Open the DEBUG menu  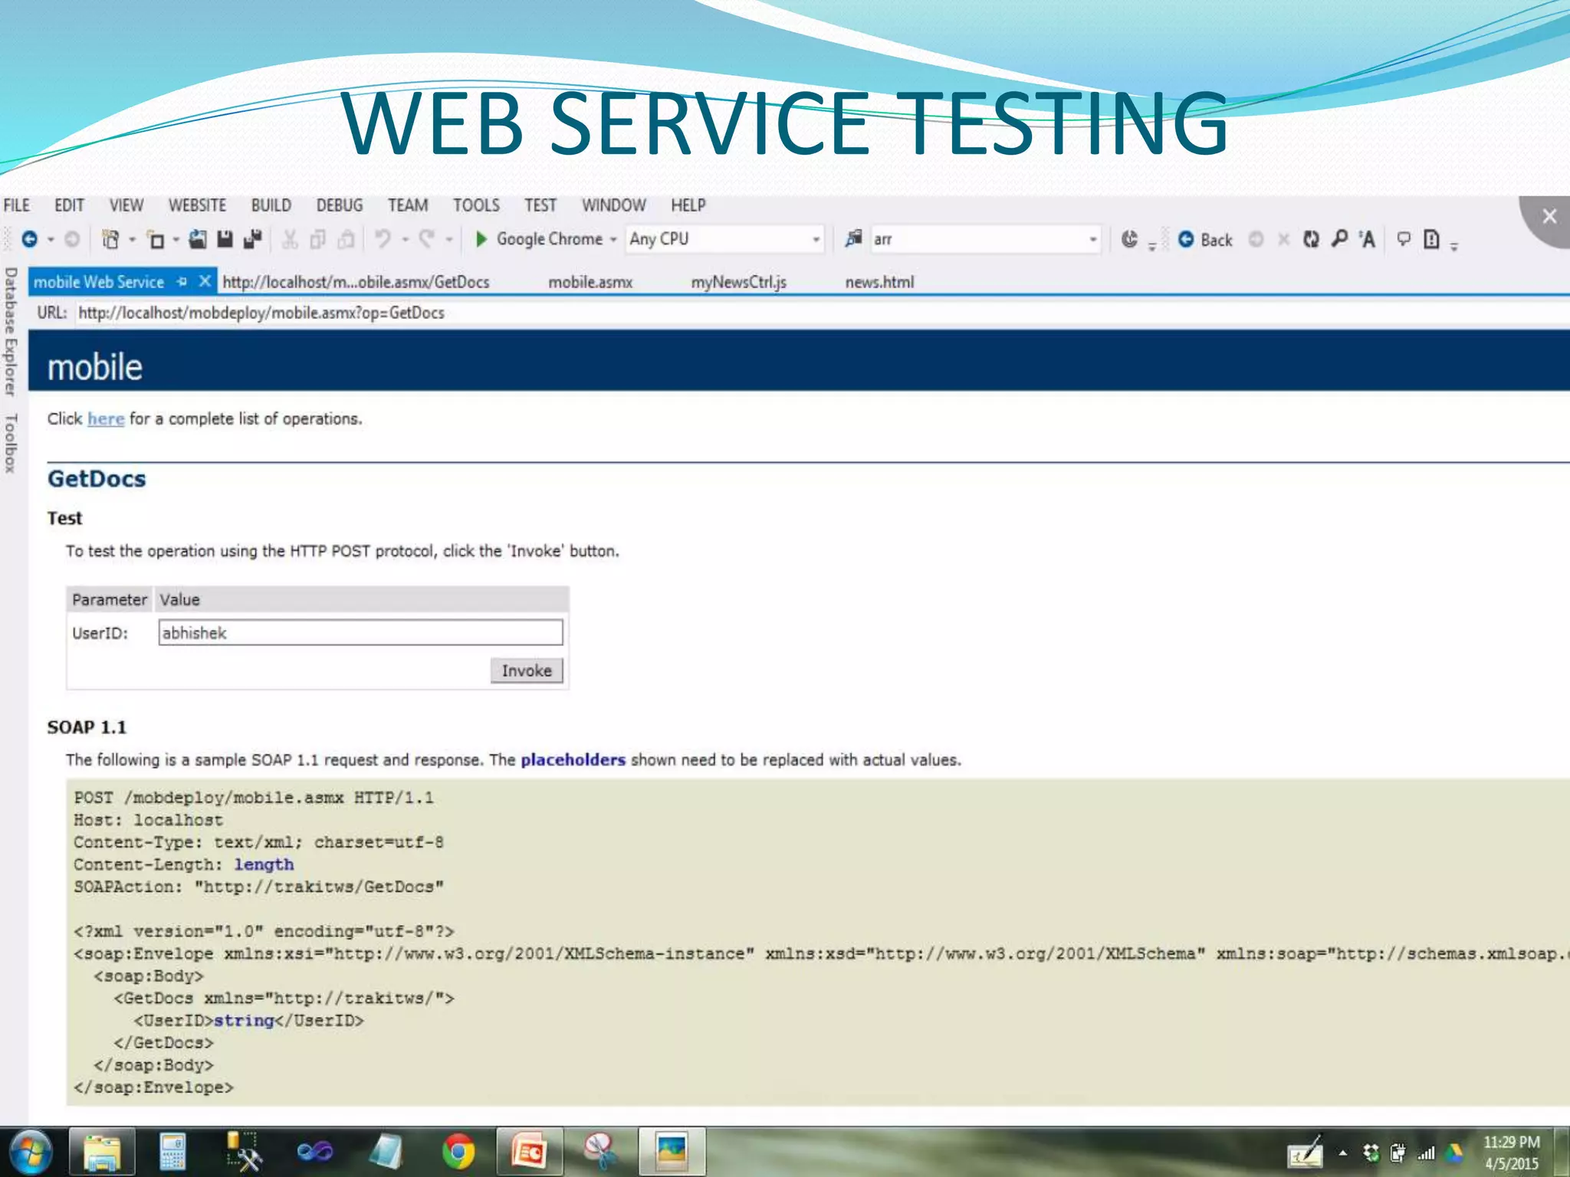339,205
